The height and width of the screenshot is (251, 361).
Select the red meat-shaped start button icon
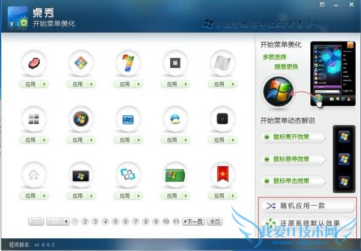pyautogui.click(x=34, y=62)
